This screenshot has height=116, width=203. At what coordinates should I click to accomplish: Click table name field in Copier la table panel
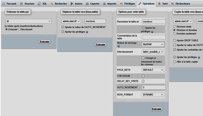pos(200,21)
